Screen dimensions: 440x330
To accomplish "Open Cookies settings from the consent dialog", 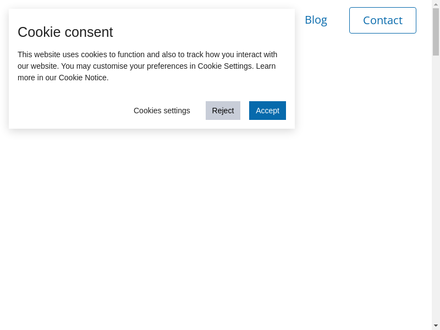I will click(x=162, y=111).
